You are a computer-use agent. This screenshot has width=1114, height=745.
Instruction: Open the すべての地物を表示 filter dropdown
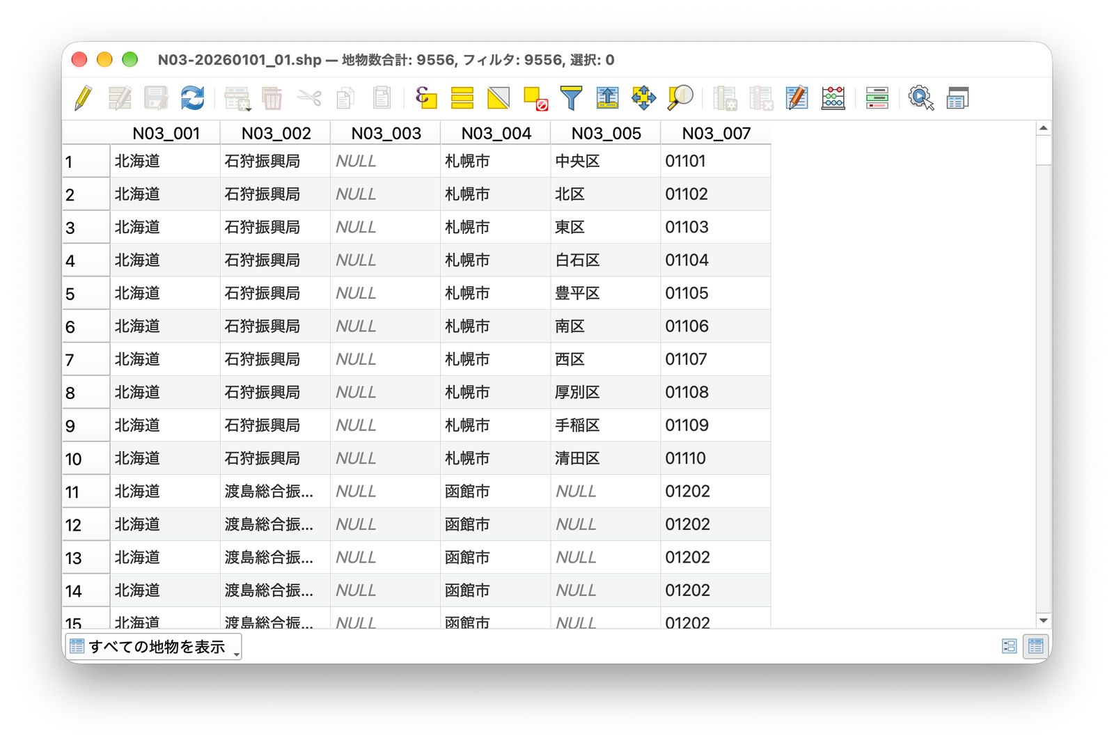153,647
